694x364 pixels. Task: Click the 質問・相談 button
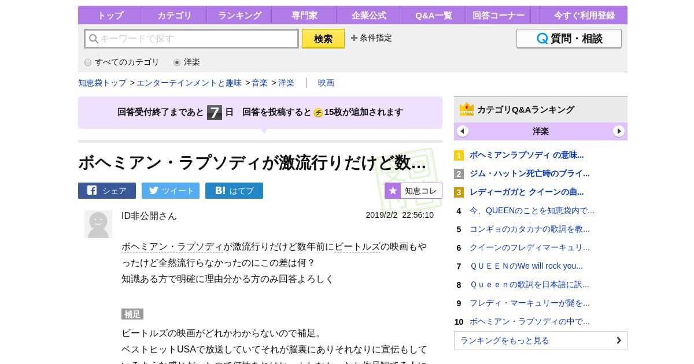[569, 39]
